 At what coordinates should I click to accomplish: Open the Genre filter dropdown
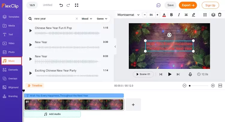pos(102,19)
